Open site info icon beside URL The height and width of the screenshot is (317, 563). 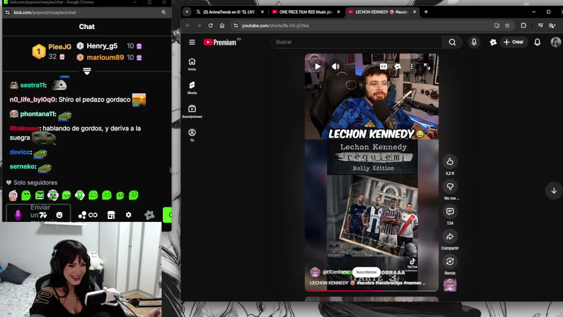pos(236,26)
